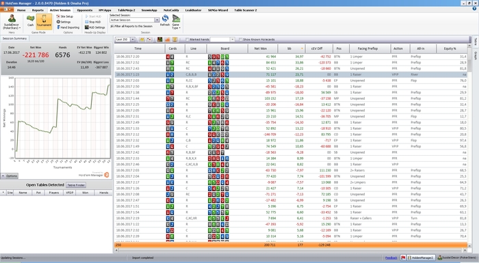Click the hands table horizontal scrollbar
This screenshot has width=479, height=263.
coord(290,251)
